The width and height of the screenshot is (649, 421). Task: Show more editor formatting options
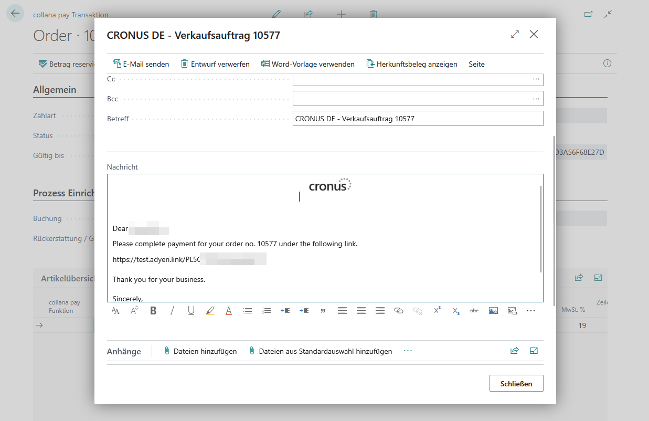[x=531, y=311]
